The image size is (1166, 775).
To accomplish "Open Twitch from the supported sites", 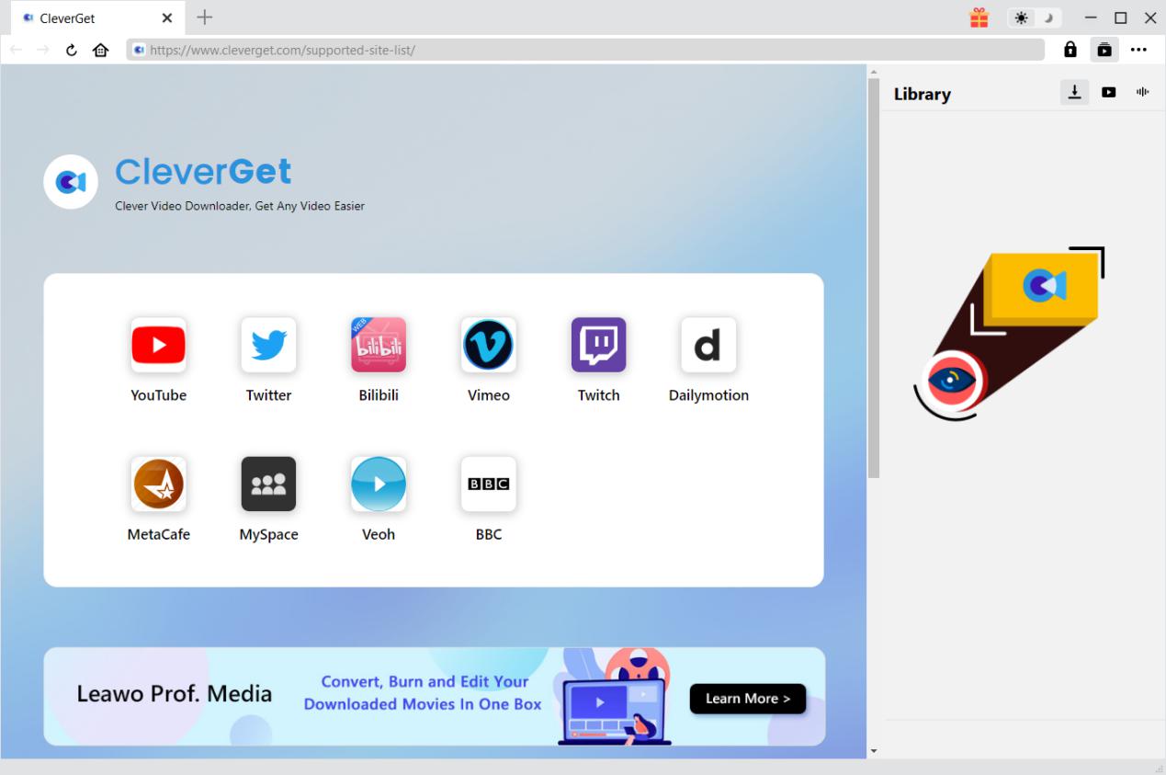I will [x=598, y=345].
